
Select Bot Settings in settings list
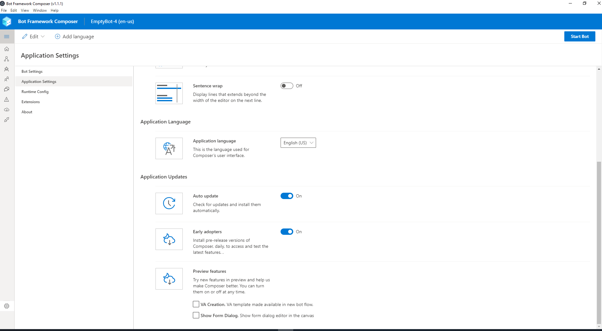pos(74,72)
